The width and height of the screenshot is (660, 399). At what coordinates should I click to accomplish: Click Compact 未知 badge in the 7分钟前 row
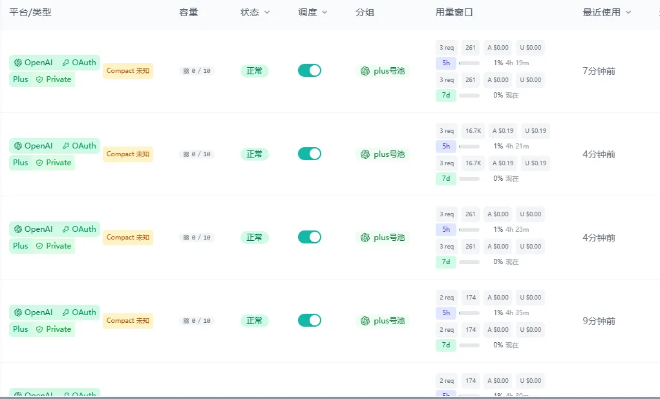pyautogui.click(x=128, y=70)
